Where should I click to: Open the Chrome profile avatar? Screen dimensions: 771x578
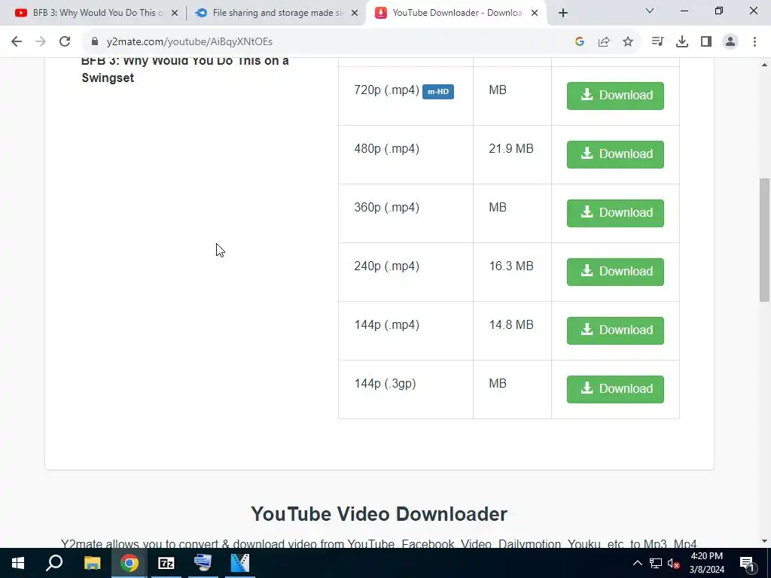tap(730, 42)
